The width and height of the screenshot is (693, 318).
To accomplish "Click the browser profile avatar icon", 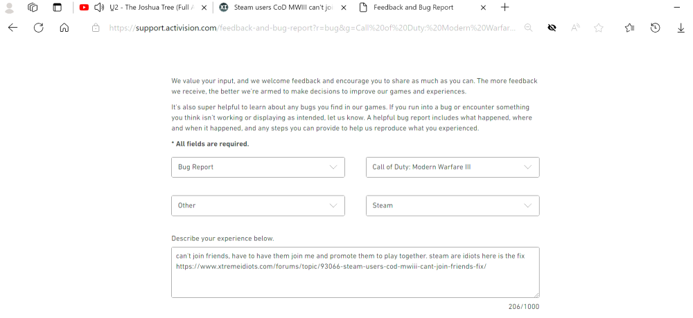I will (10, 8).
